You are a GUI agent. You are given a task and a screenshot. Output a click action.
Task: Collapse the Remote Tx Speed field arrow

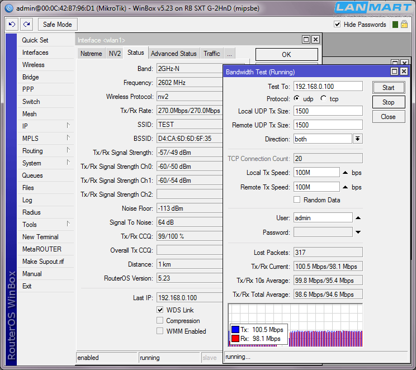(345, 187)
